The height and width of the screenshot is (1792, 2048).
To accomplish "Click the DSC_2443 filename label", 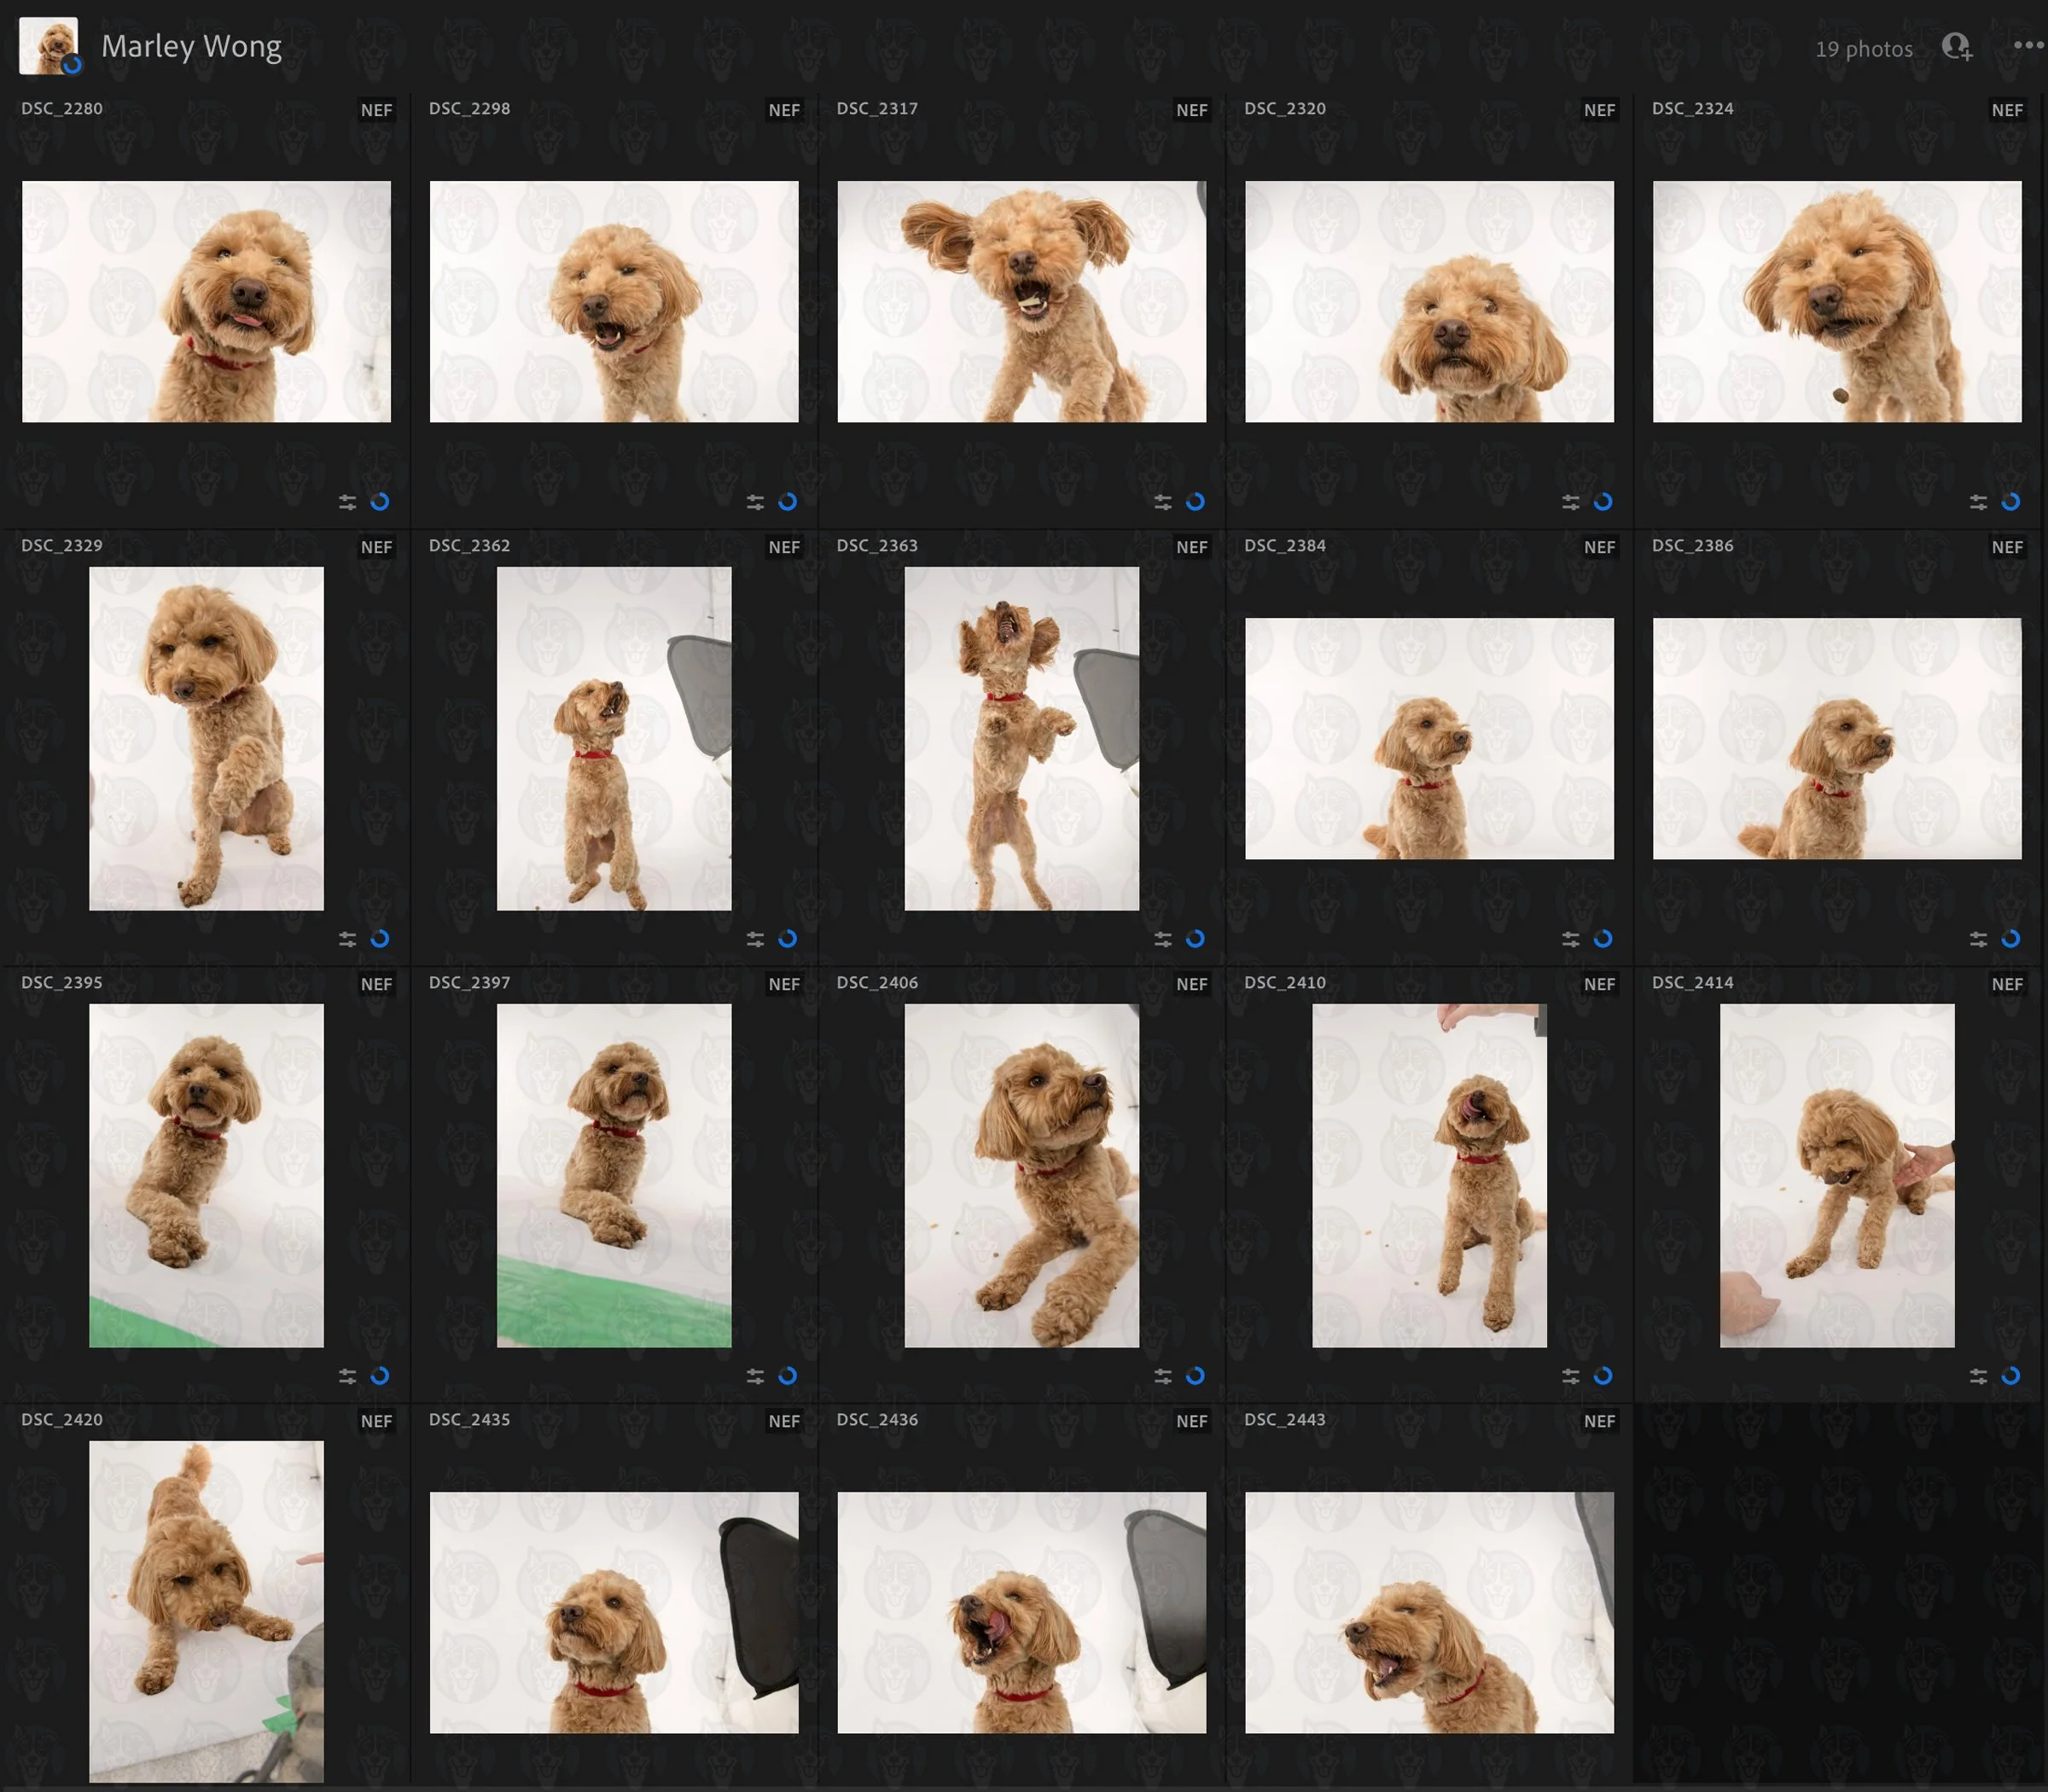I will [1284, 1419].
